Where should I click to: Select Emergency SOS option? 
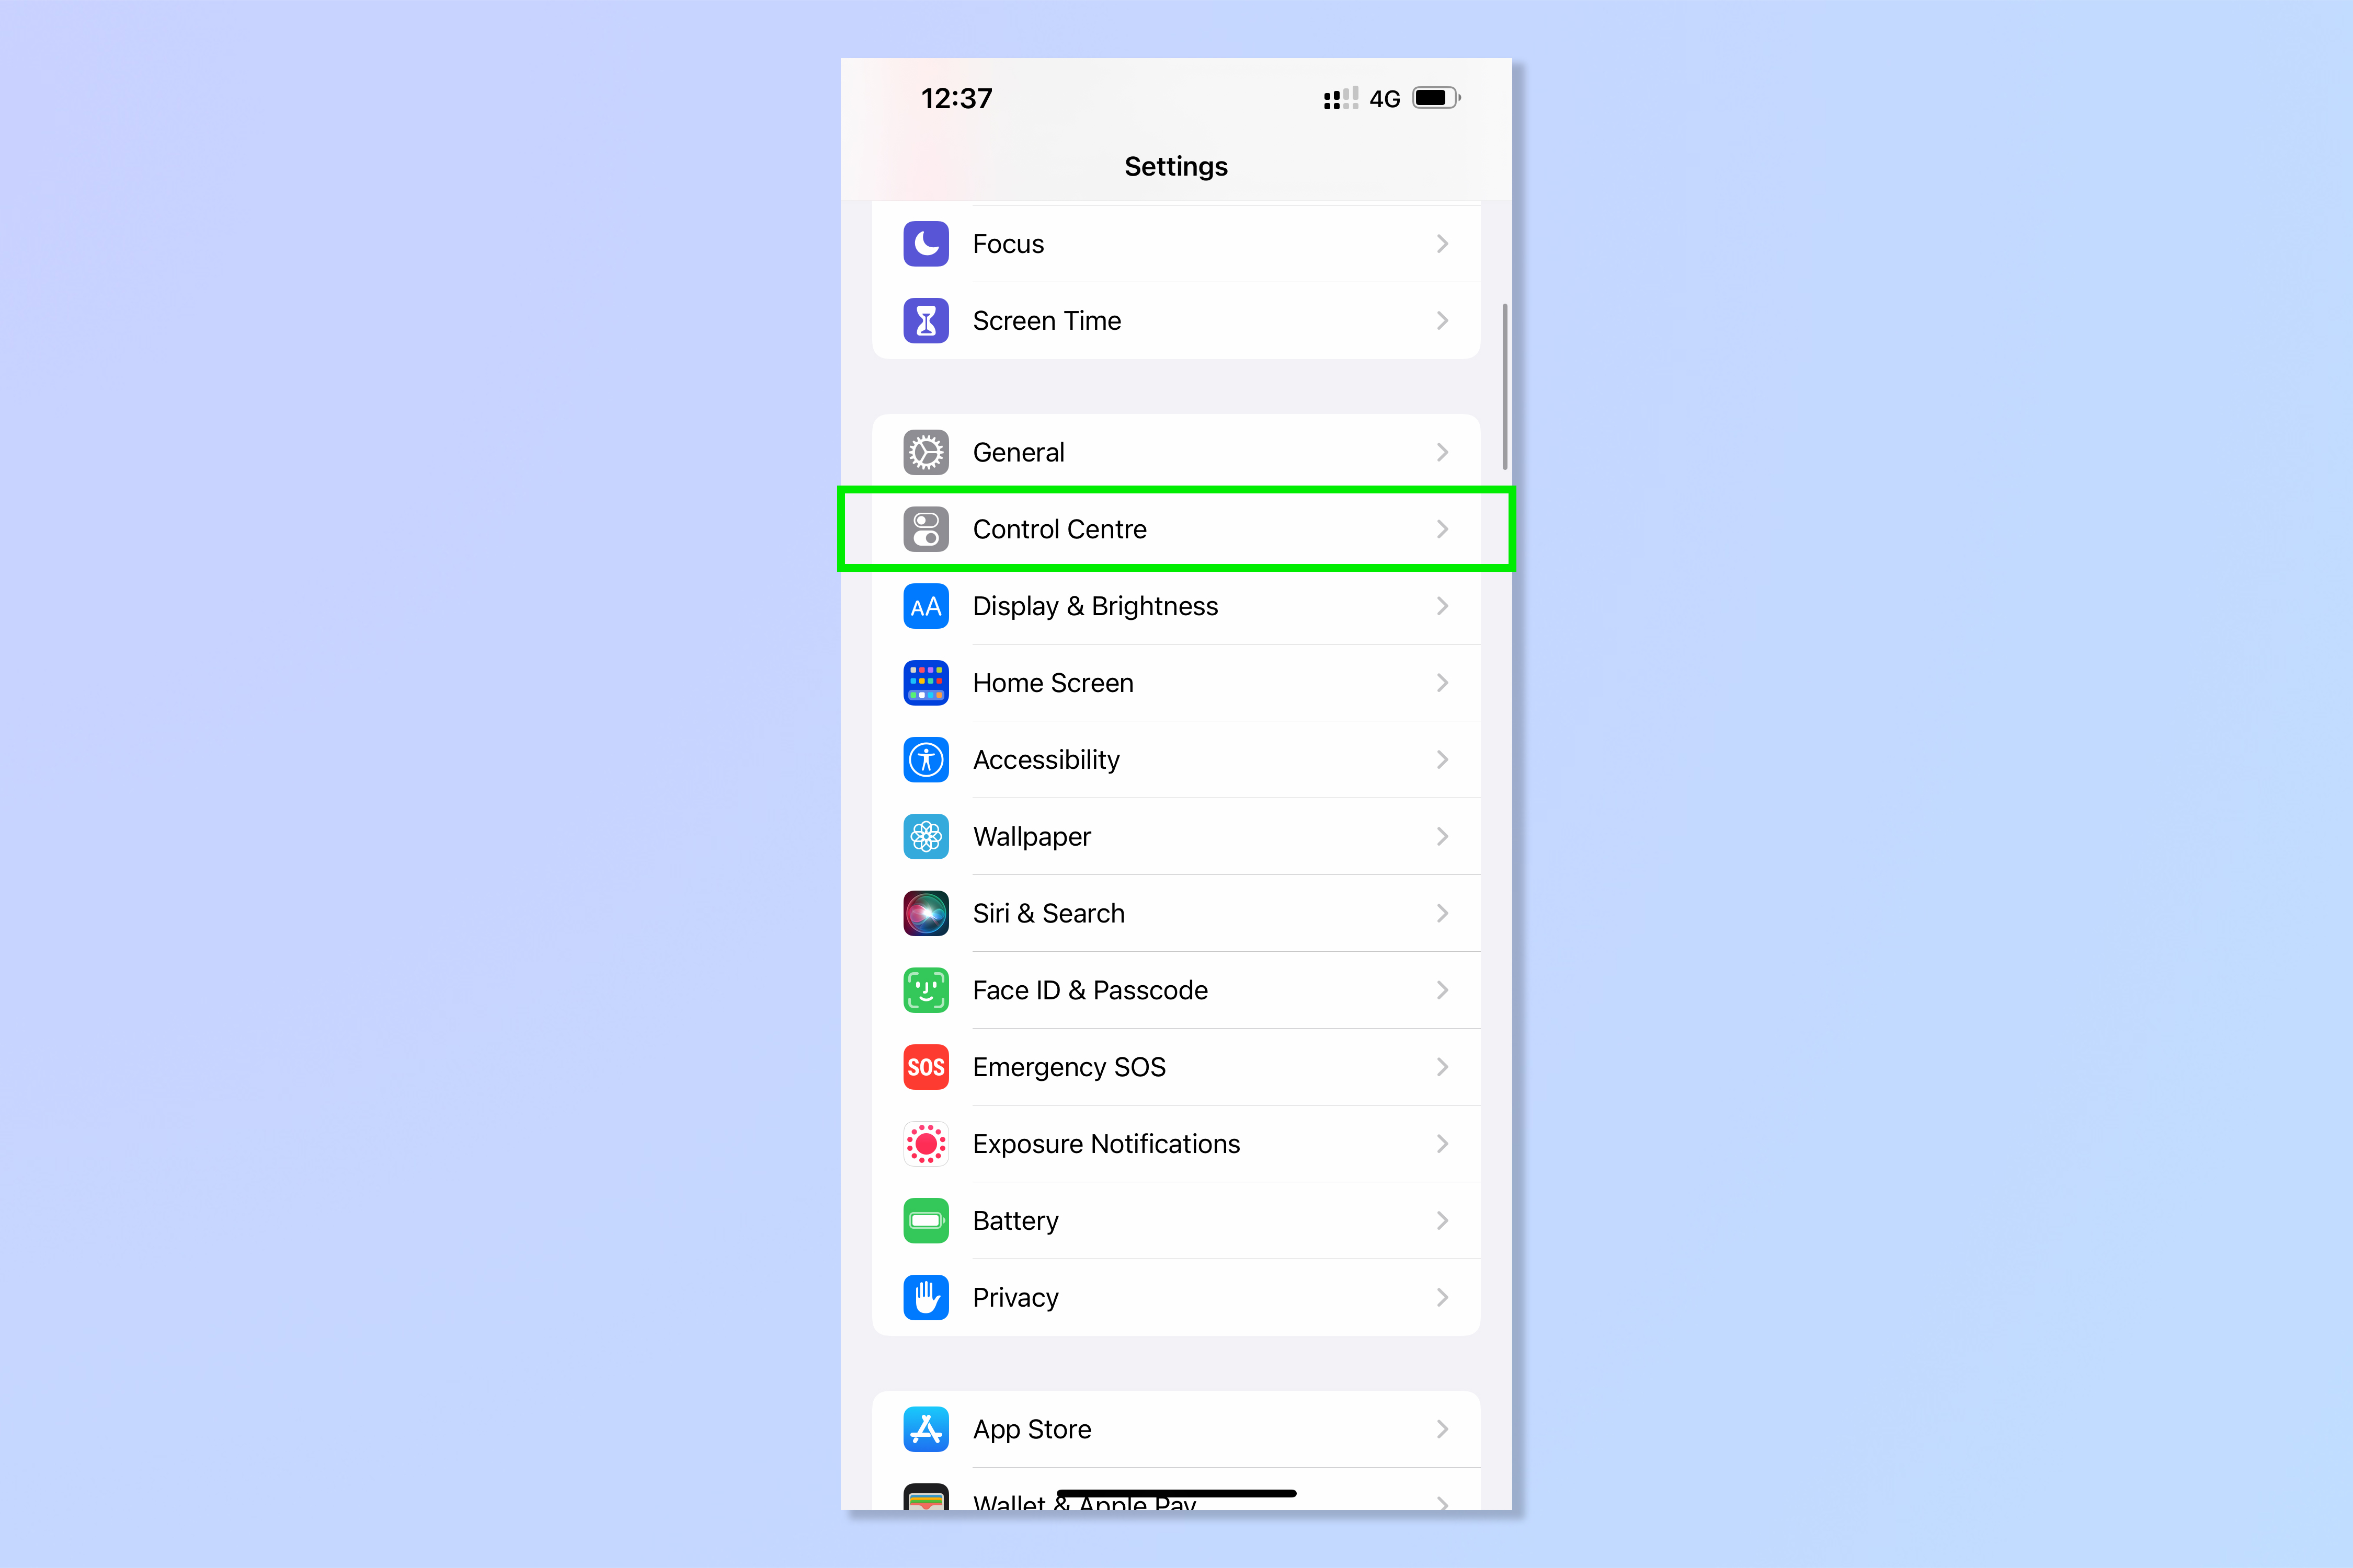[1176, 1066]
